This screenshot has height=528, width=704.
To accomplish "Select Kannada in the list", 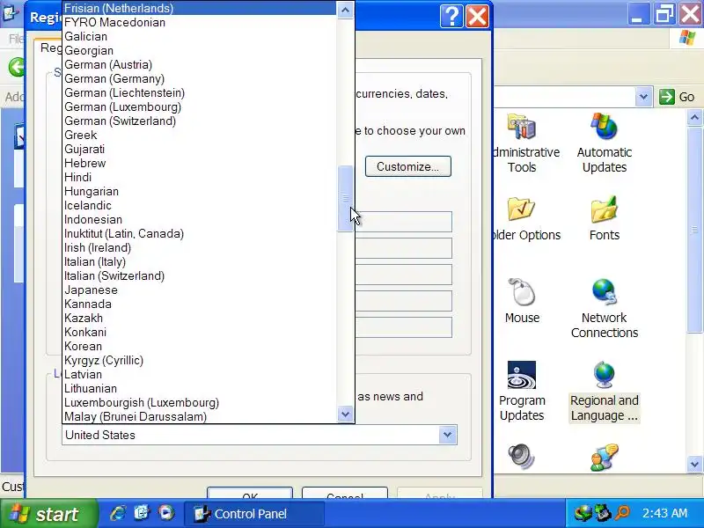I will click(200, 304).
